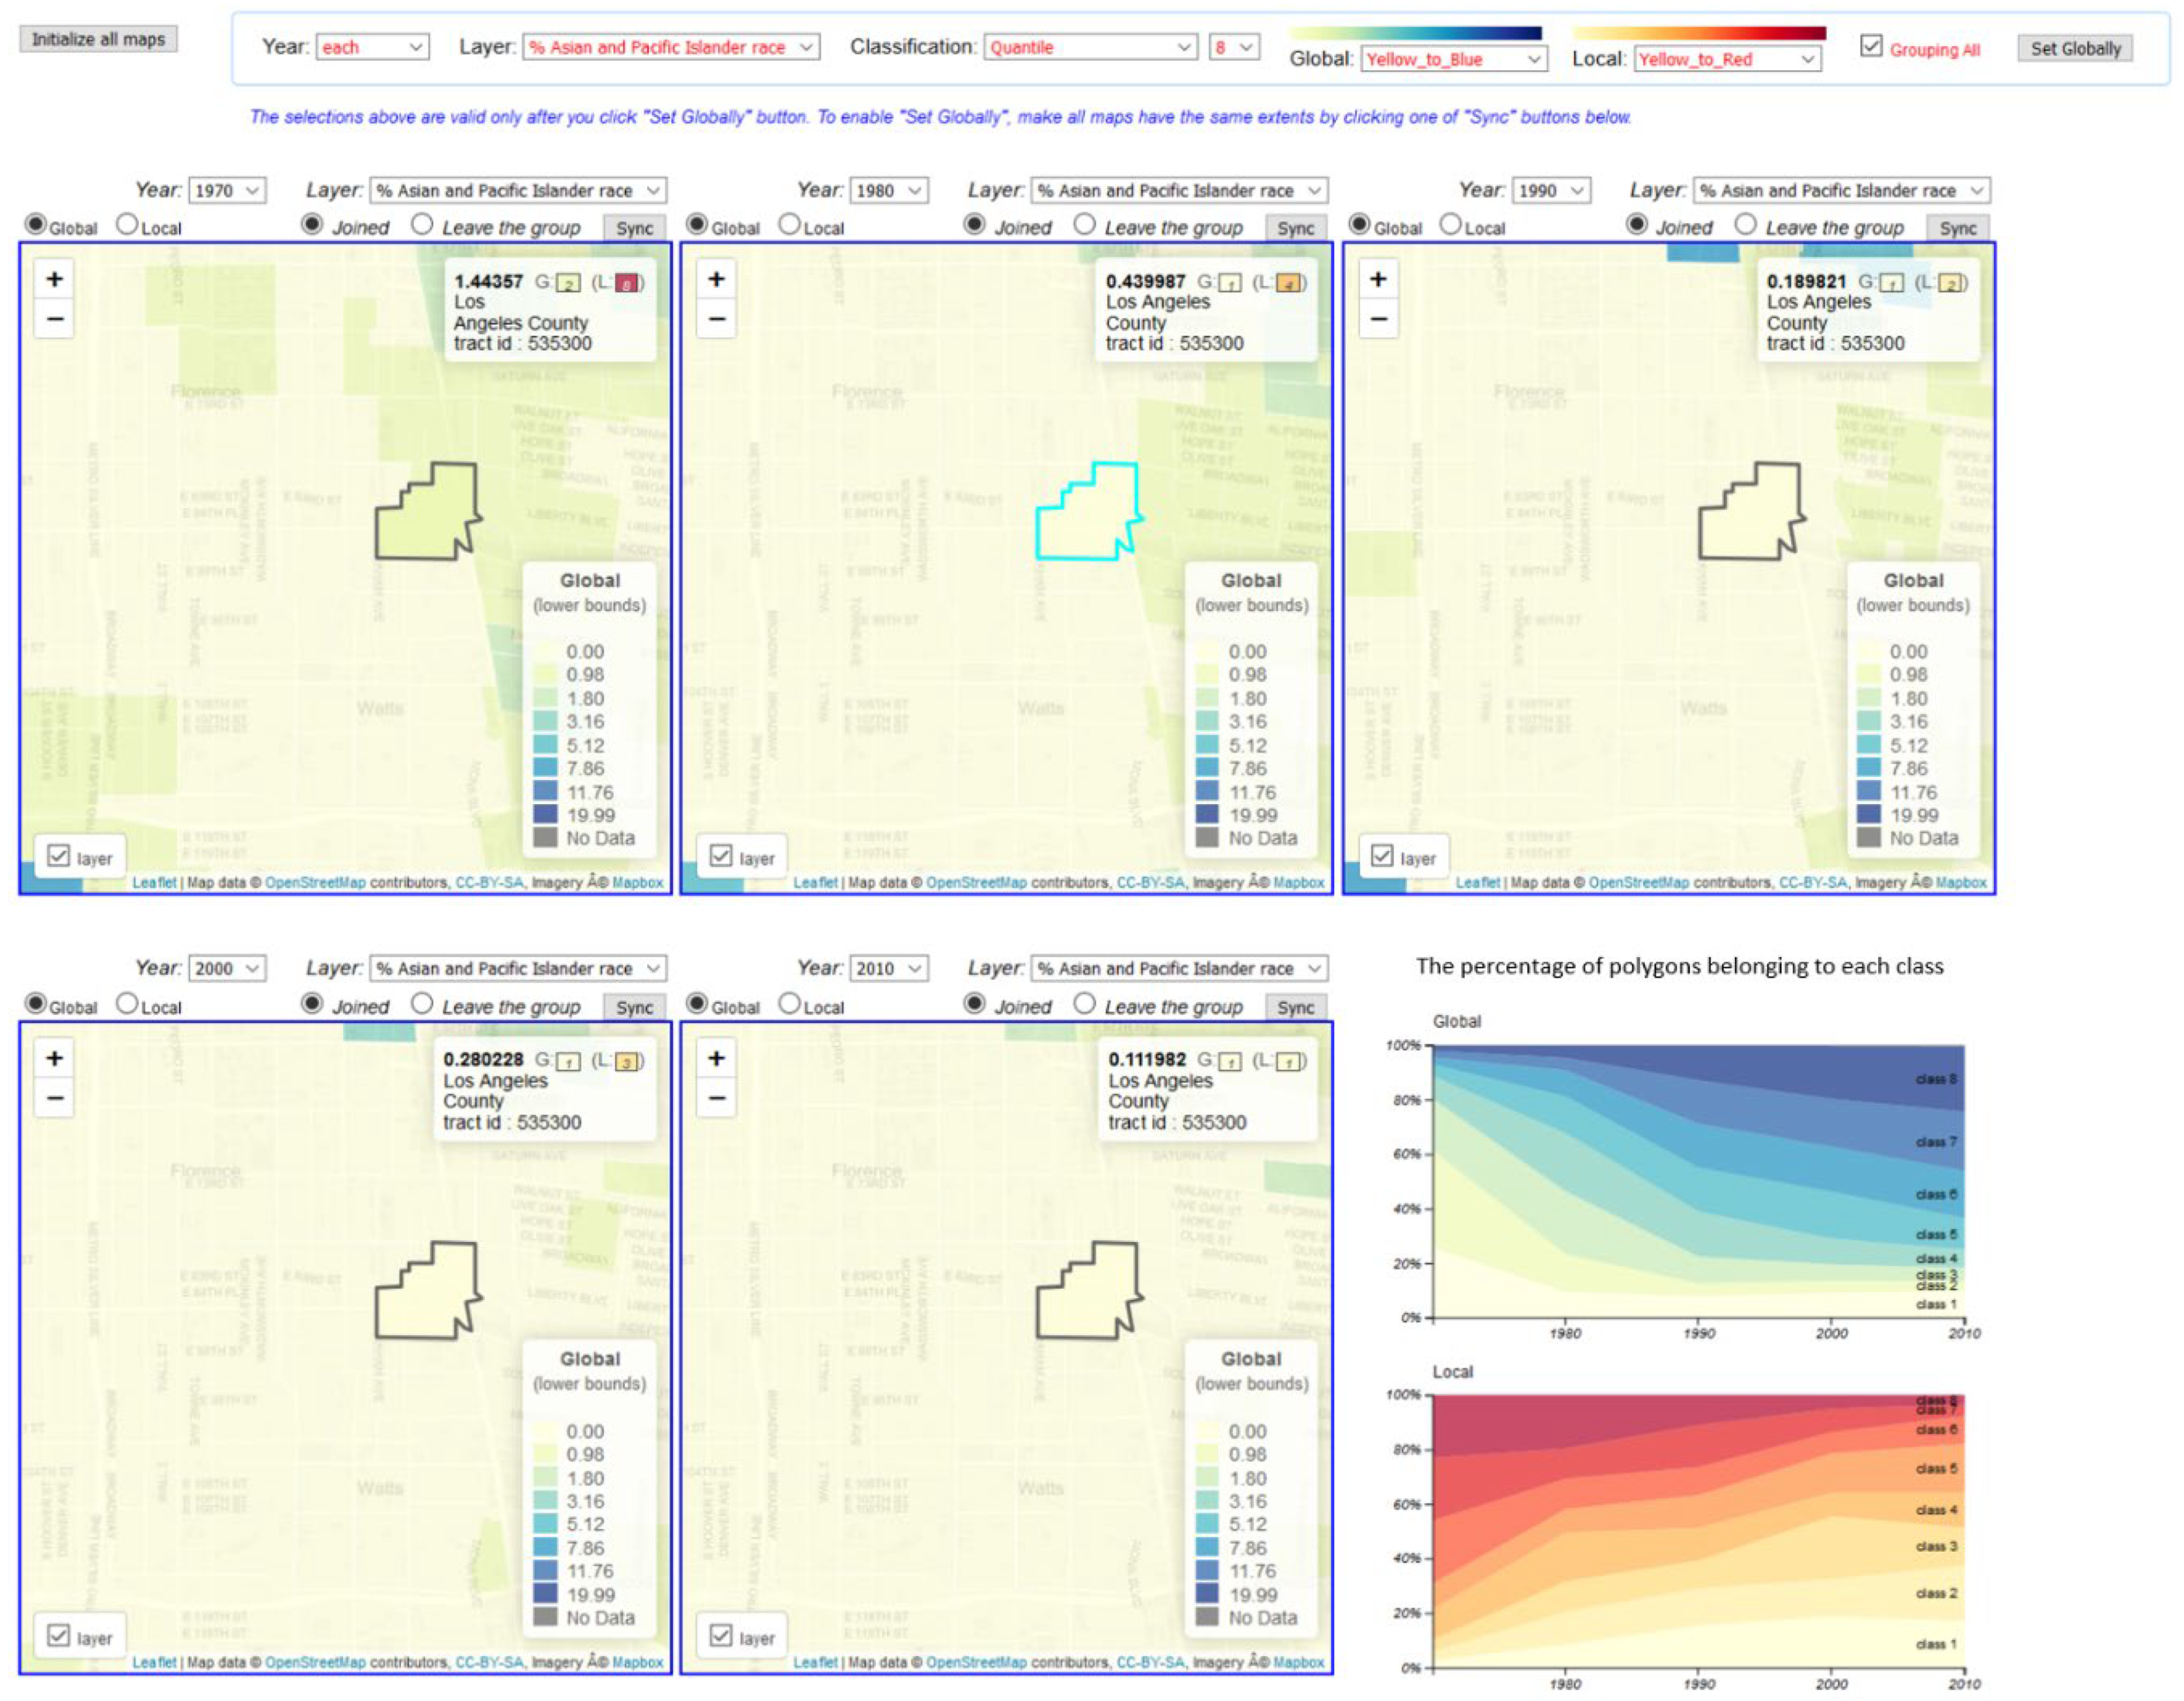Click local class 4 badge in 1980 tooltip
The image size is (2184, 1701).
coord(1289,283)
